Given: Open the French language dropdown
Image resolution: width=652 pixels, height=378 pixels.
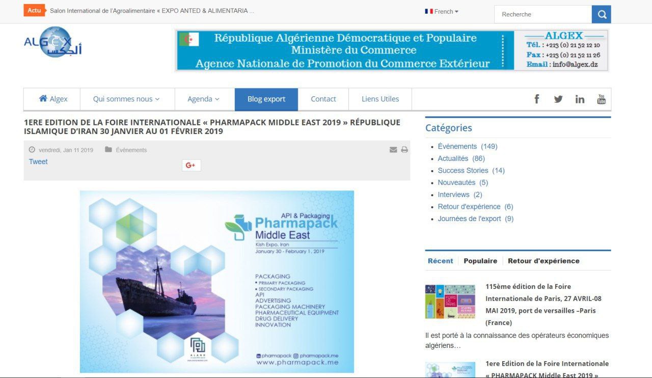Looking at the screenshot, I should (442, 11).
